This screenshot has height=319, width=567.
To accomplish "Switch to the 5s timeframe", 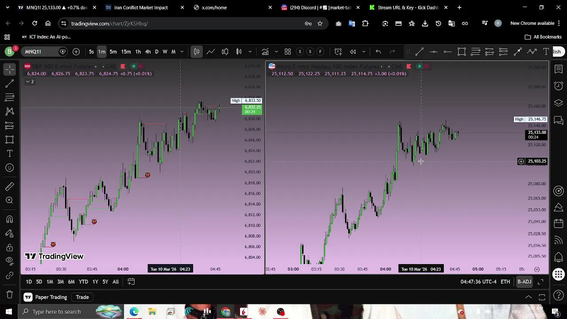I will [x=91, y=52].
